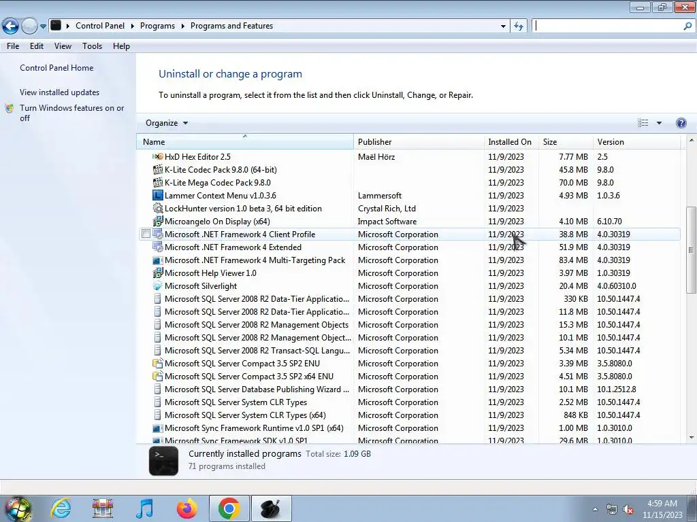The image size is (697, 522).
Task: Click the .NET Framework 4 Multi-Targeting Pack icon
Action: (x=157, y=260)
